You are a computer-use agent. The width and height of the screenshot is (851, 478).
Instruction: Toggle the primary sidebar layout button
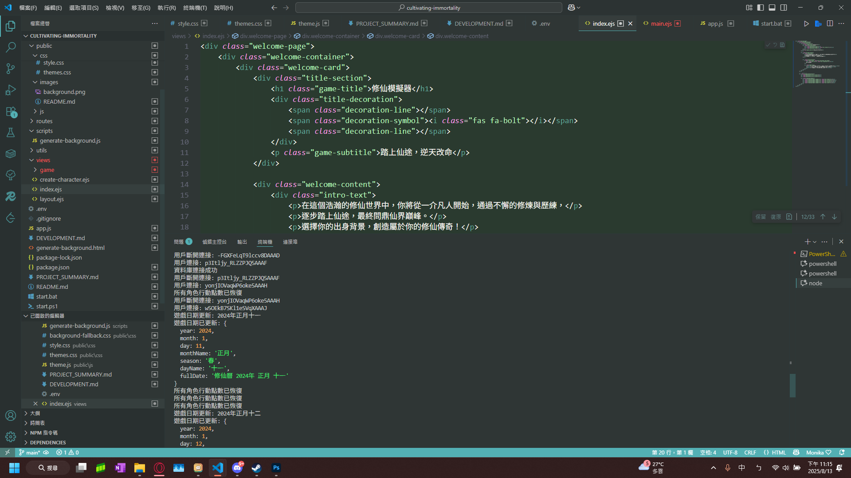coord(761,8)
